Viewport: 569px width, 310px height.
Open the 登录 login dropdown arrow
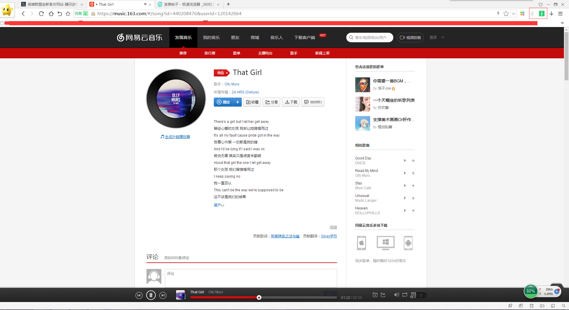(x=442, y=38)
